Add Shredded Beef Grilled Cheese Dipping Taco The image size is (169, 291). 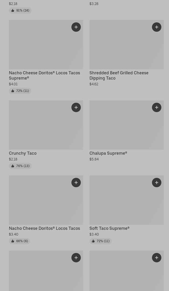click(157, 27)
